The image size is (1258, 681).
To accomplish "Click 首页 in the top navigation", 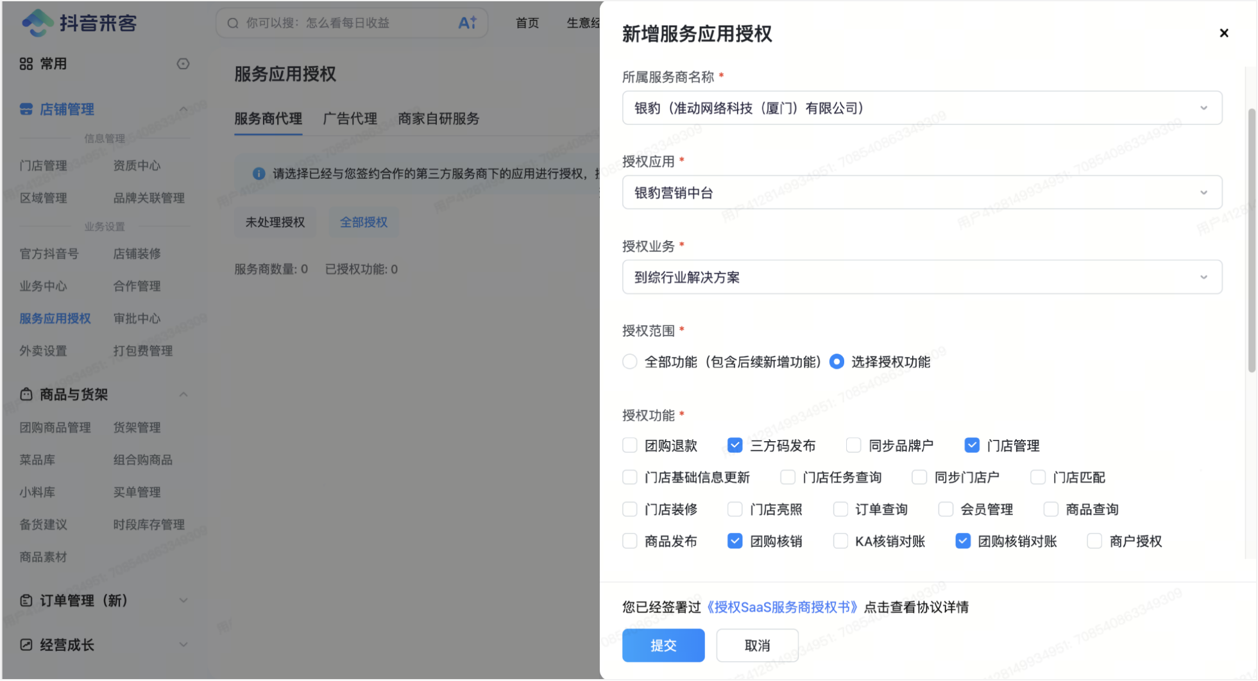I will point(526,23).
